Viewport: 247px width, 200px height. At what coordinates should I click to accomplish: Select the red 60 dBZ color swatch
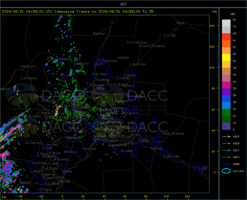[226, 37]
